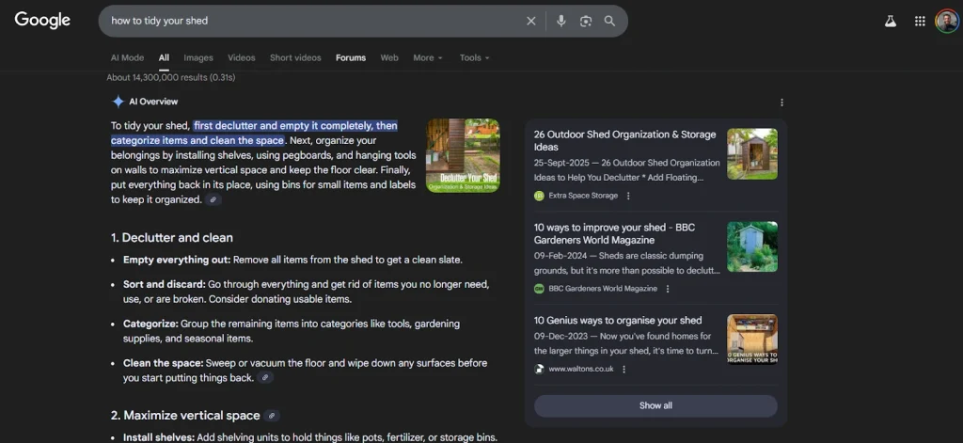Open the Google account profile picture

pos(946,21)
